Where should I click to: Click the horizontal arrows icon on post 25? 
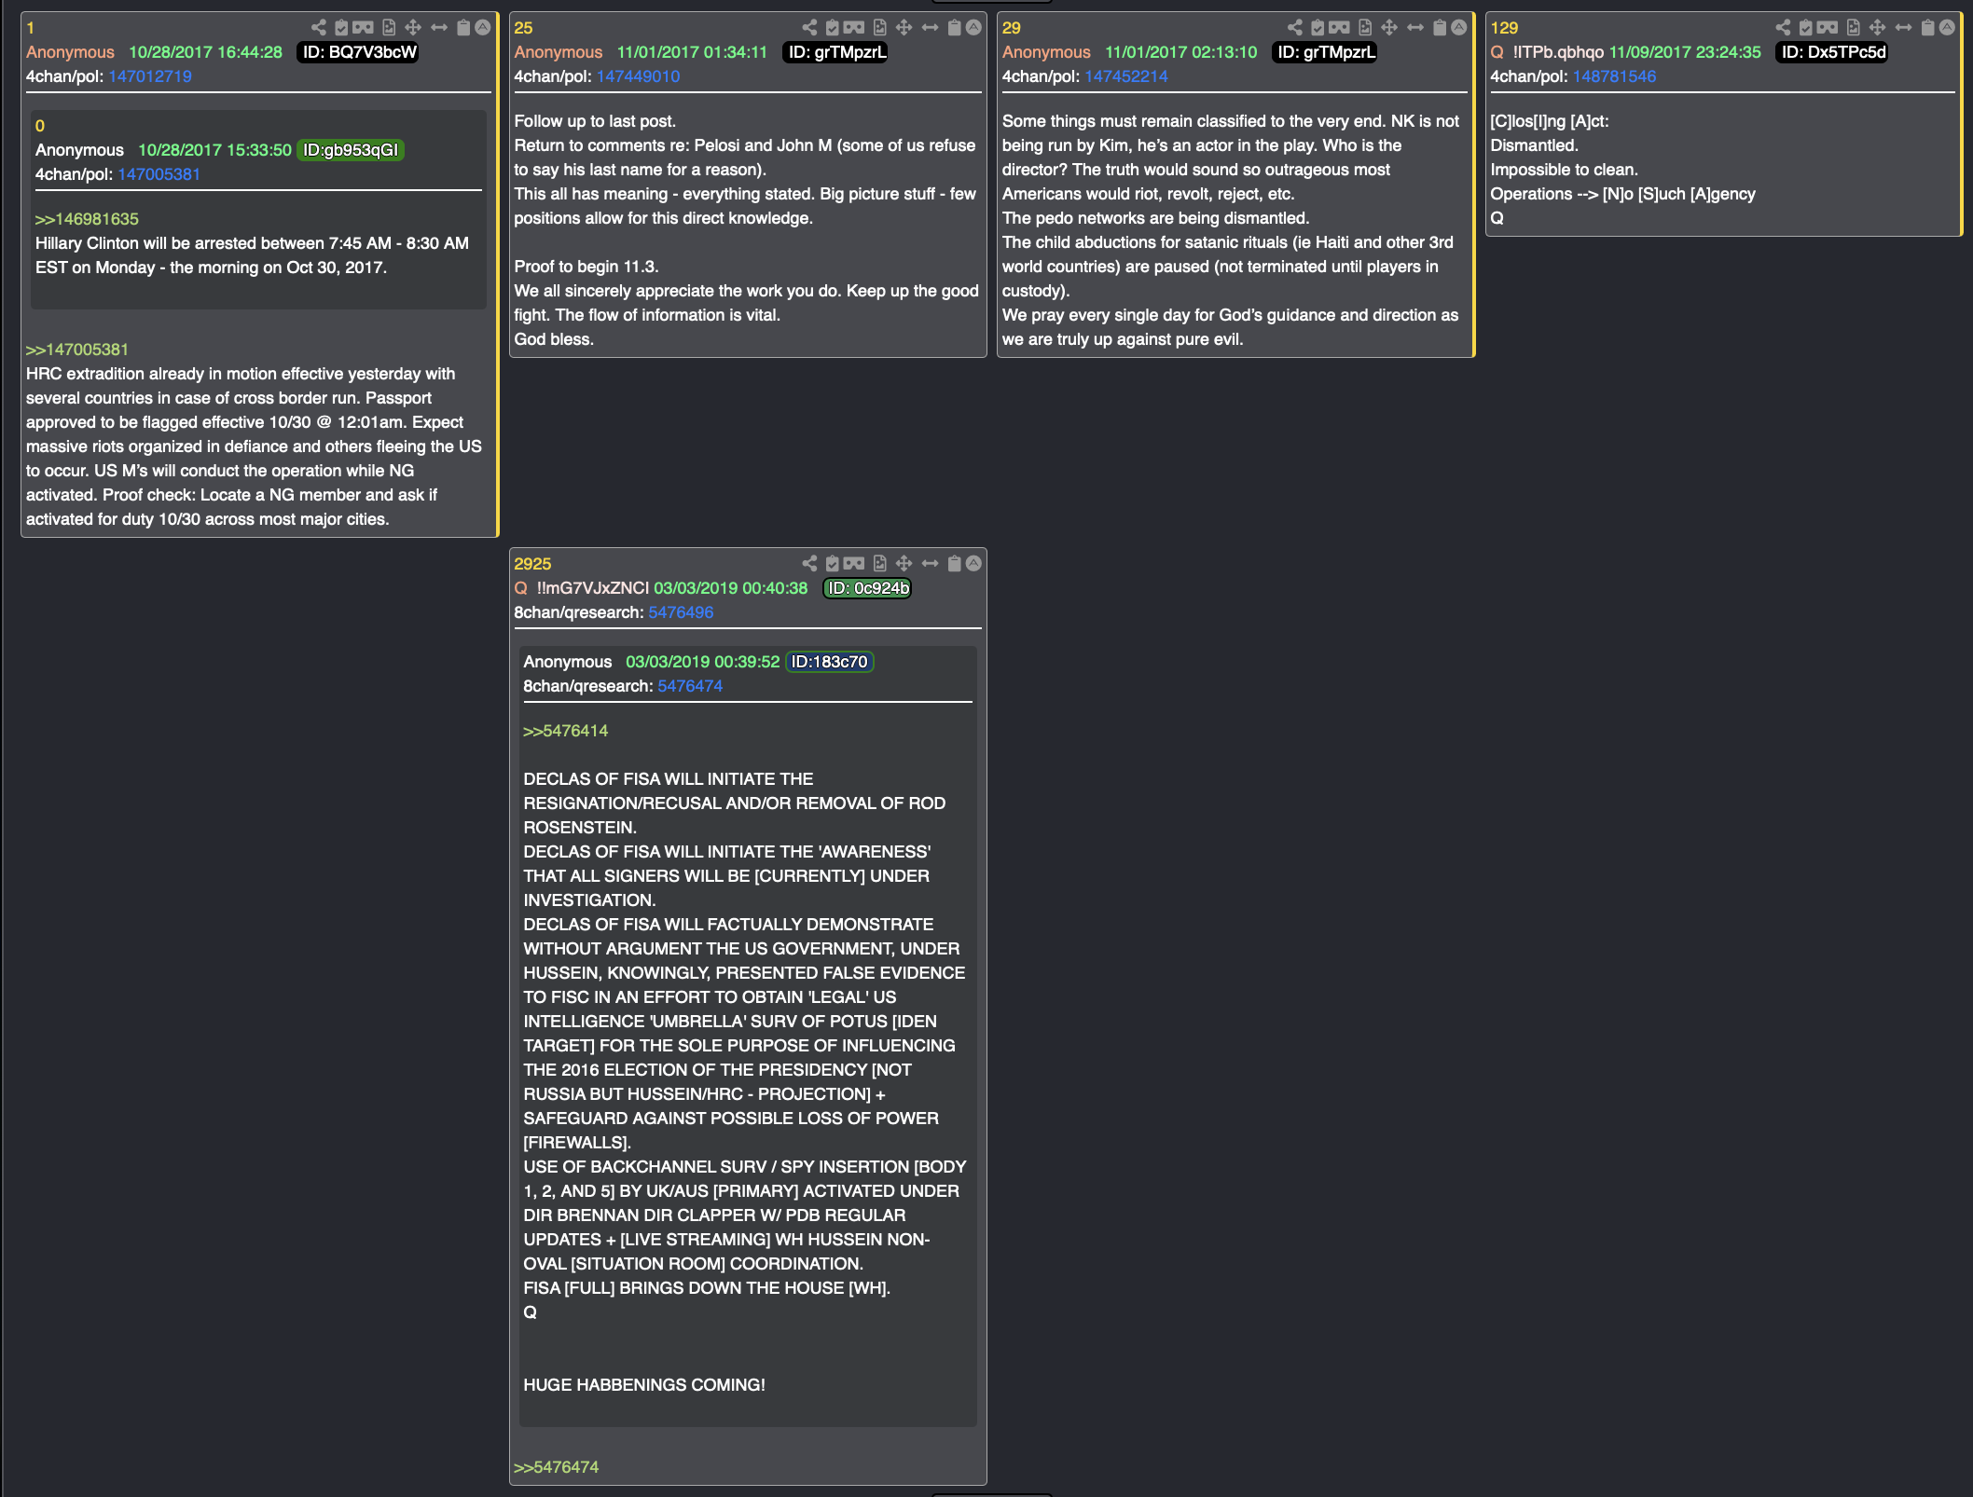(931, 28)
